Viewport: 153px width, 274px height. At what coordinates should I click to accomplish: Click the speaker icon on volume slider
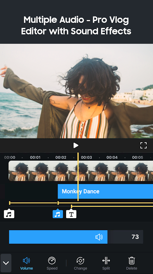pyautogui.click(x=99, y=237)
